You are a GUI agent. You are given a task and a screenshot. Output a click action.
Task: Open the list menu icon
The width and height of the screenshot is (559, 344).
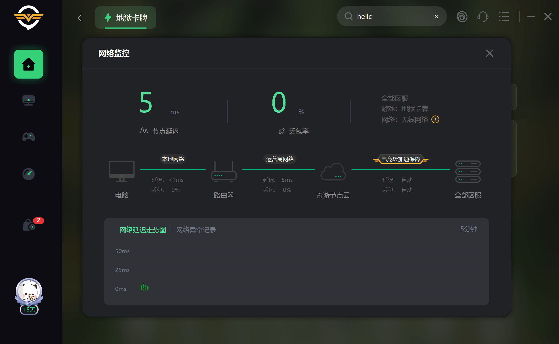(x=504, y=16)
